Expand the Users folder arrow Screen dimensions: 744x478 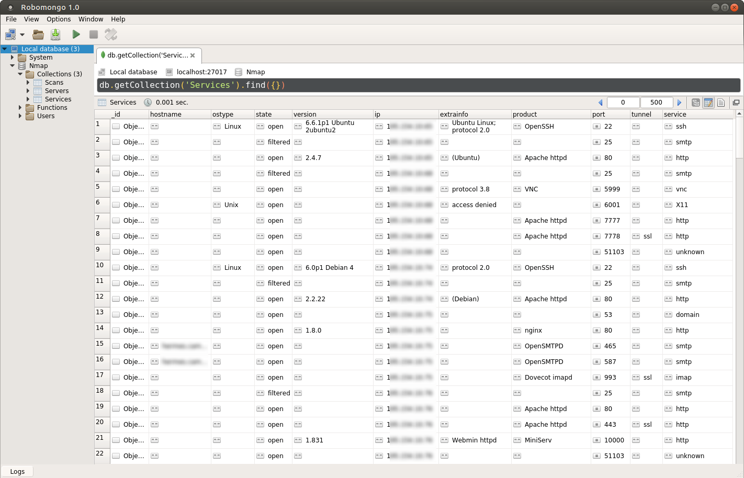pyautogui.click(x=20, y=116)
